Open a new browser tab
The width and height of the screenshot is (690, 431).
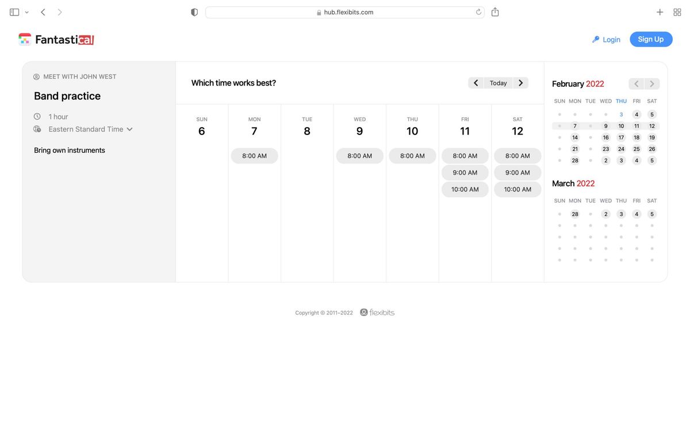coord(660,11)
